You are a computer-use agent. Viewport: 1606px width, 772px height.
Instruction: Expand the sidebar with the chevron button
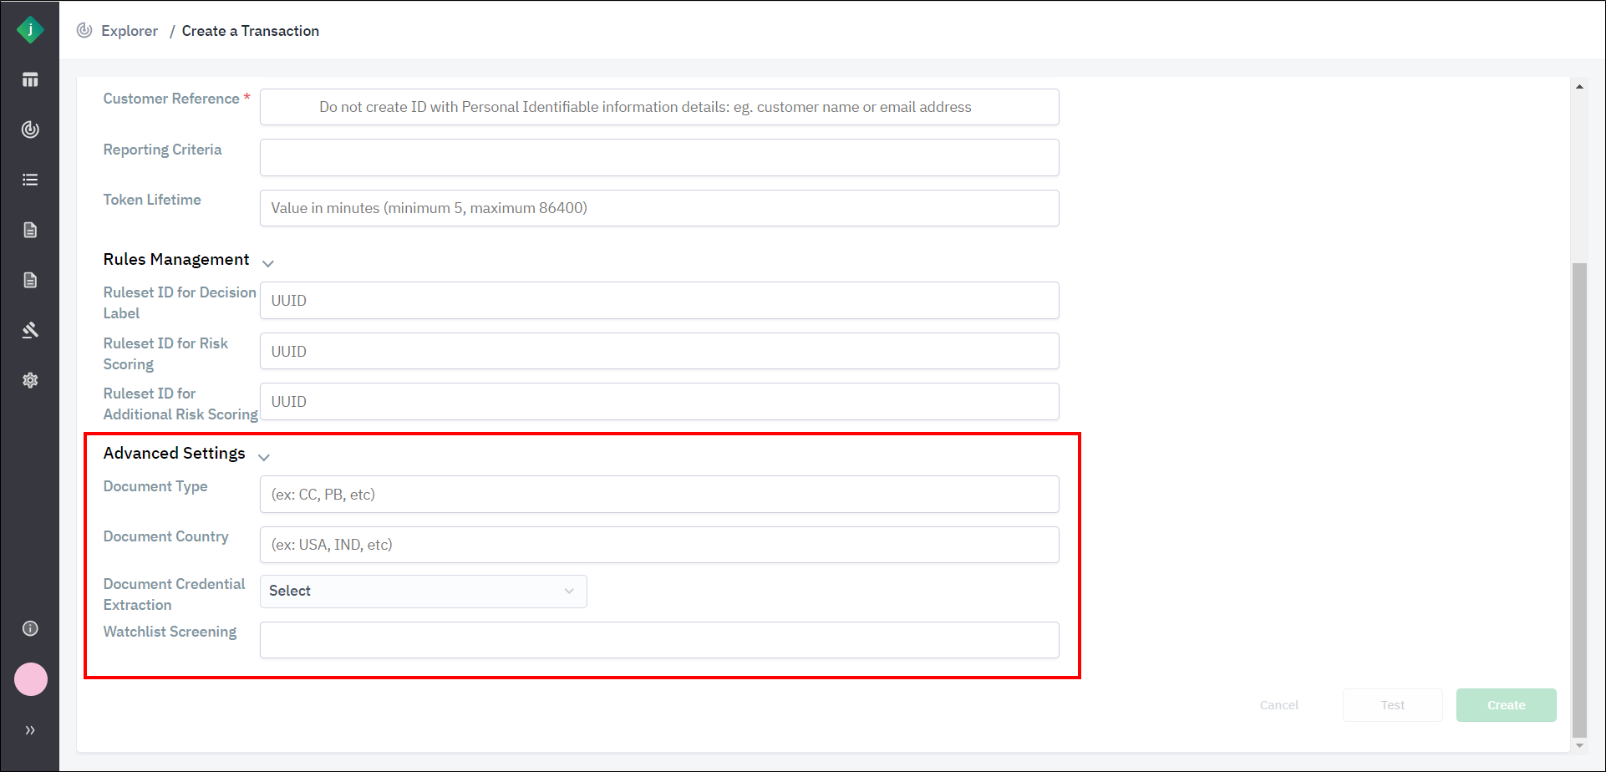coord(30,729)
